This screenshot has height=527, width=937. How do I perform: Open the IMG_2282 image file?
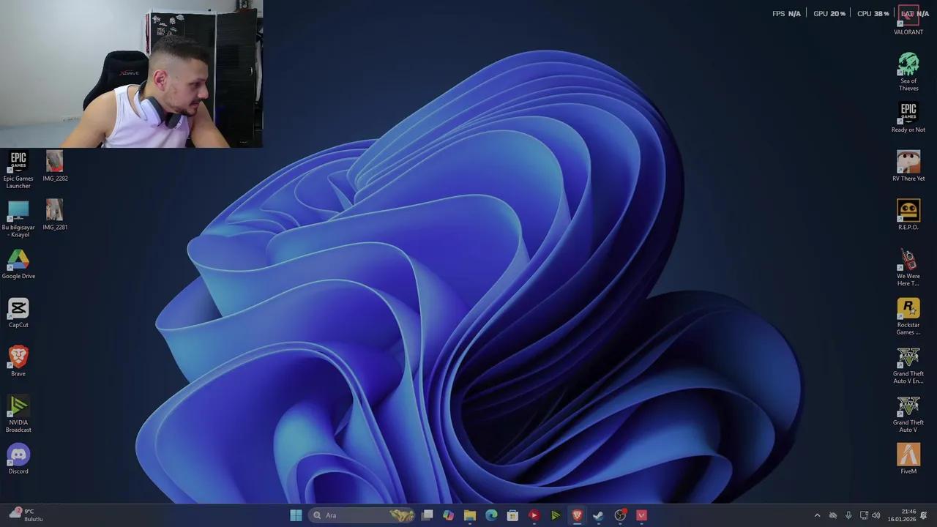tap(54, 162)
